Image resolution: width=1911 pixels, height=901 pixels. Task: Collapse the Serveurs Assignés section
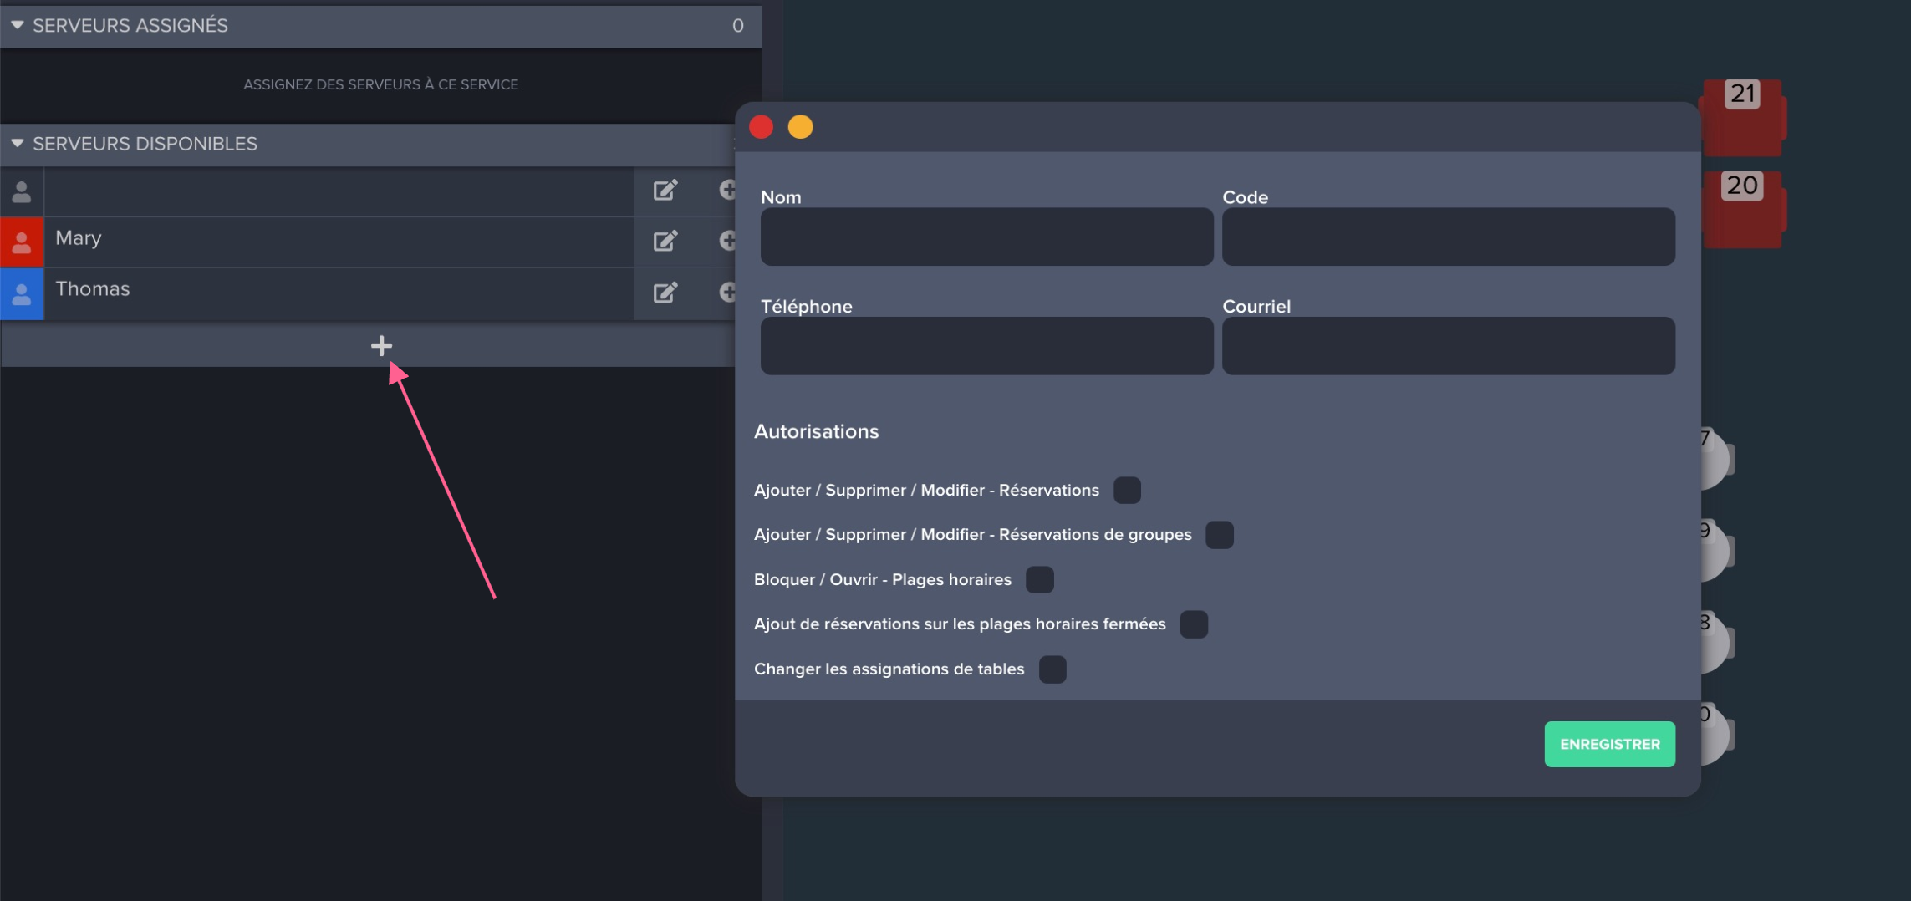click(x=17, y=26)
